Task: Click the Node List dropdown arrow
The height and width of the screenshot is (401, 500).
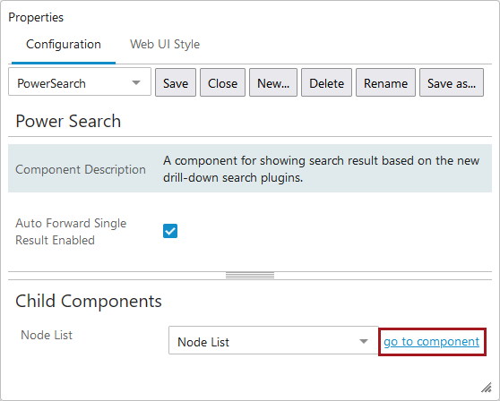Action: [364, 341]
